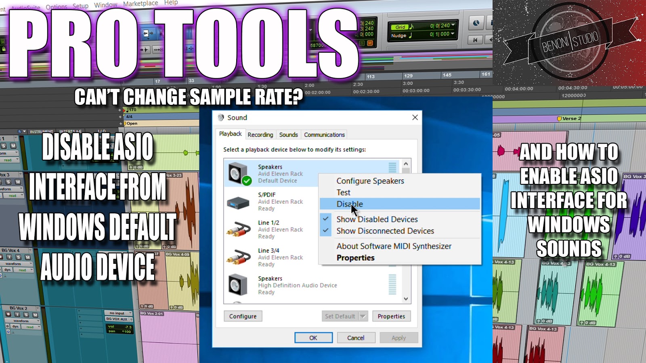Image resolution: width=646 pixels, height=363 pixels.
Task: Solo the BG Vox 4 track
Action: pos(19,257)
